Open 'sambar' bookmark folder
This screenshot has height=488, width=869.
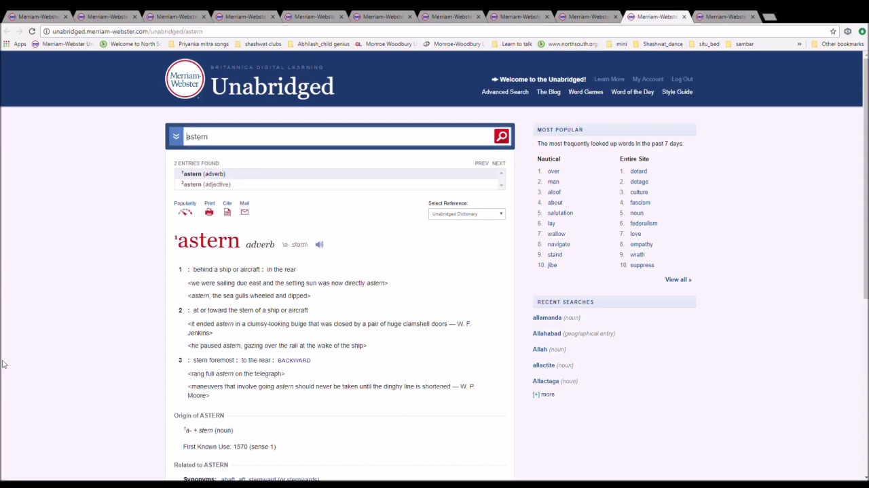(x=739, y=44)
